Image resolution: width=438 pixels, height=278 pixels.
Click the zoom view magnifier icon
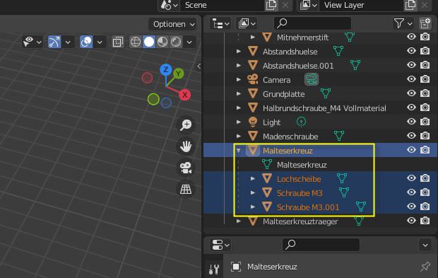point(186,124)
